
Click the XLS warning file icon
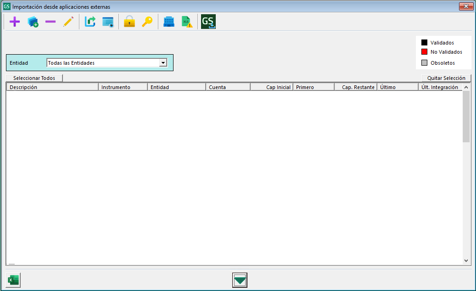pos(187,22)
